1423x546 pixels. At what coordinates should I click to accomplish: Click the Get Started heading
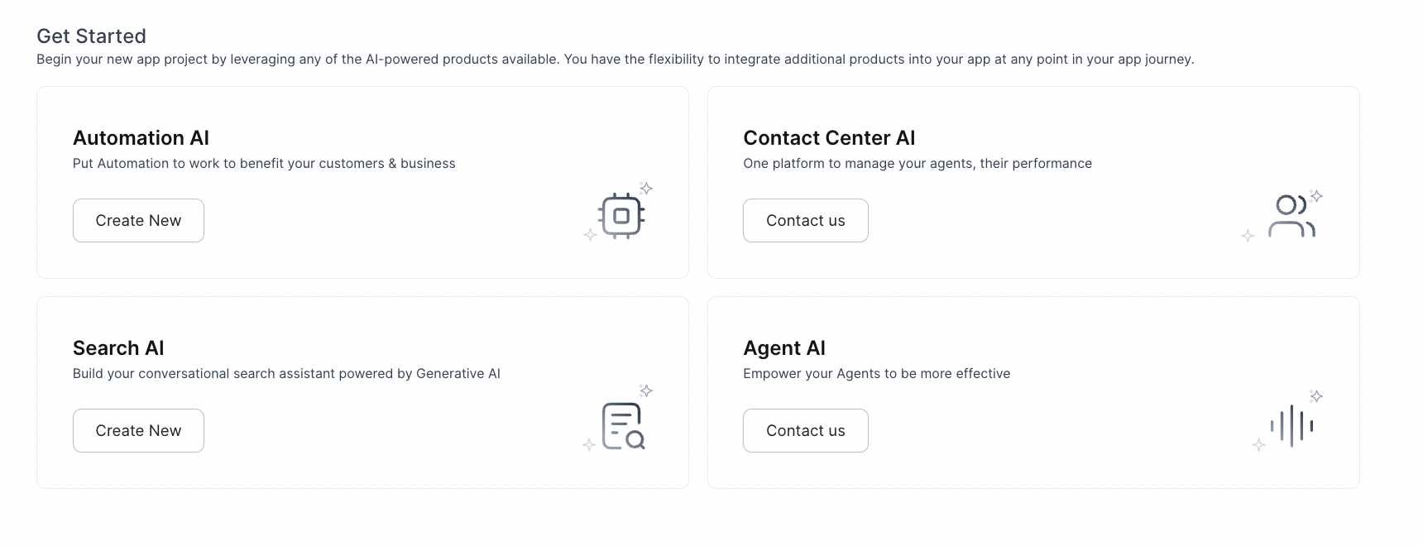point(91,36)
